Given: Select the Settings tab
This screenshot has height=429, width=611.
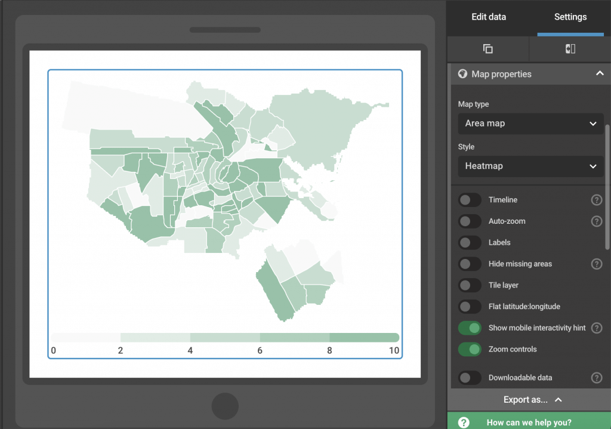Looking at the screenshot, I should (570, 17).
